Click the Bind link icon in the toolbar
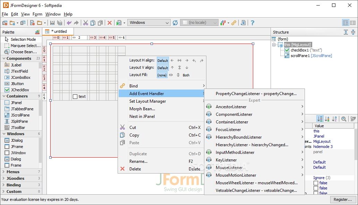Screen dimensions: 358x205 pyautogui.click(x=233, y=23)
